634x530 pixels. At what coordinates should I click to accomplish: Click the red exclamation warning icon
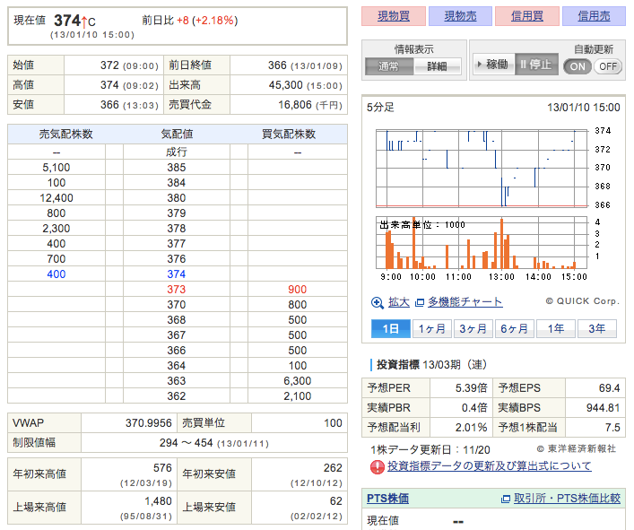pyautogui.click(x=377, y=467)
